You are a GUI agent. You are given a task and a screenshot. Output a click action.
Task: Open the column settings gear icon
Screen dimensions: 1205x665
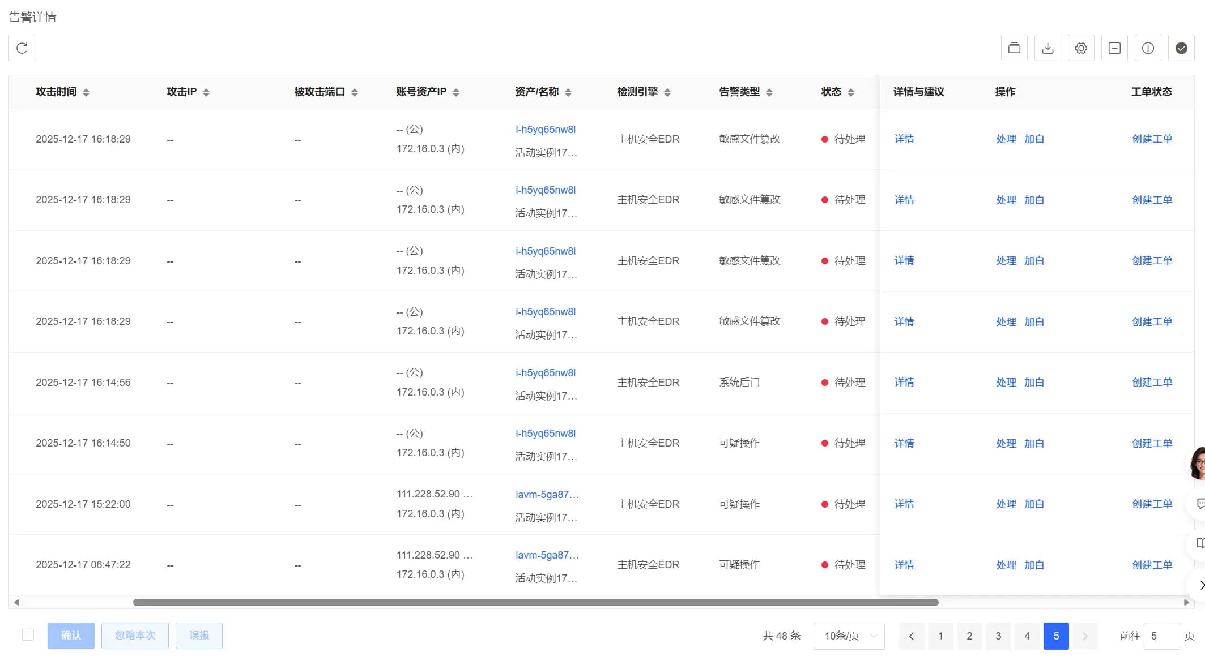point(1081,48)
